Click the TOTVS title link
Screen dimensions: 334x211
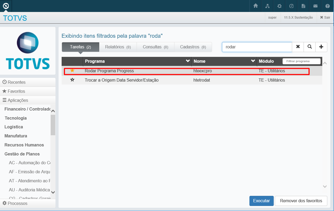click(15, 18)
